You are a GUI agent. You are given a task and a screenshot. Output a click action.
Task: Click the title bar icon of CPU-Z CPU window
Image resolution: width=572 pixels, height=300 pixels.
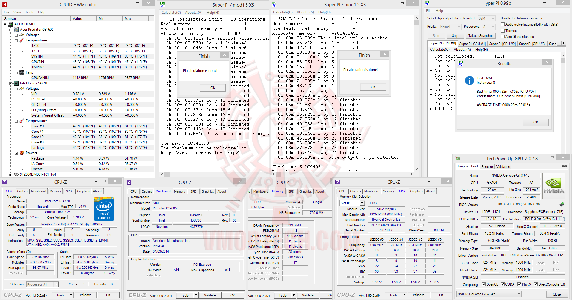coord(4,182)
